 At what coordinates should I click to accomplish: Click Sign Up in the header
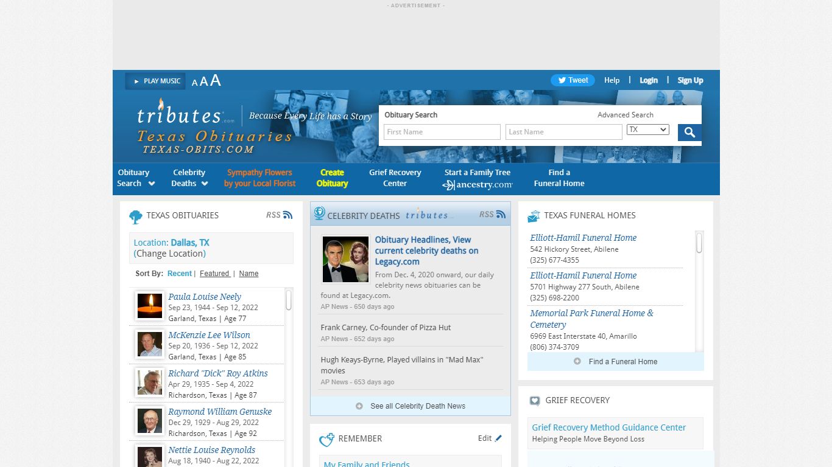pos(690,80)
